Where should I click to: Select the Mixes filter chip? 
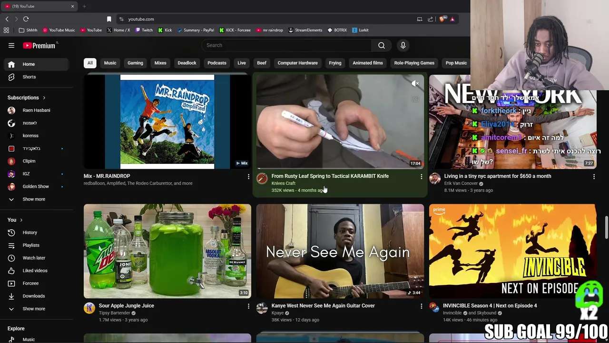tap(160, 63)
